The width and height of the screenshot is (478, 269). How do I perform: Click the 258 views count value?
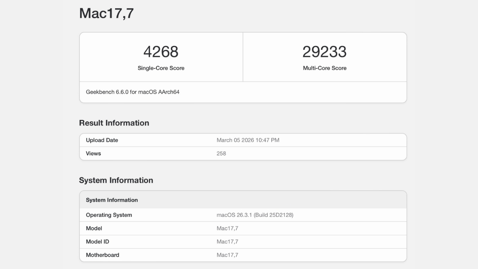coord(221,153)
